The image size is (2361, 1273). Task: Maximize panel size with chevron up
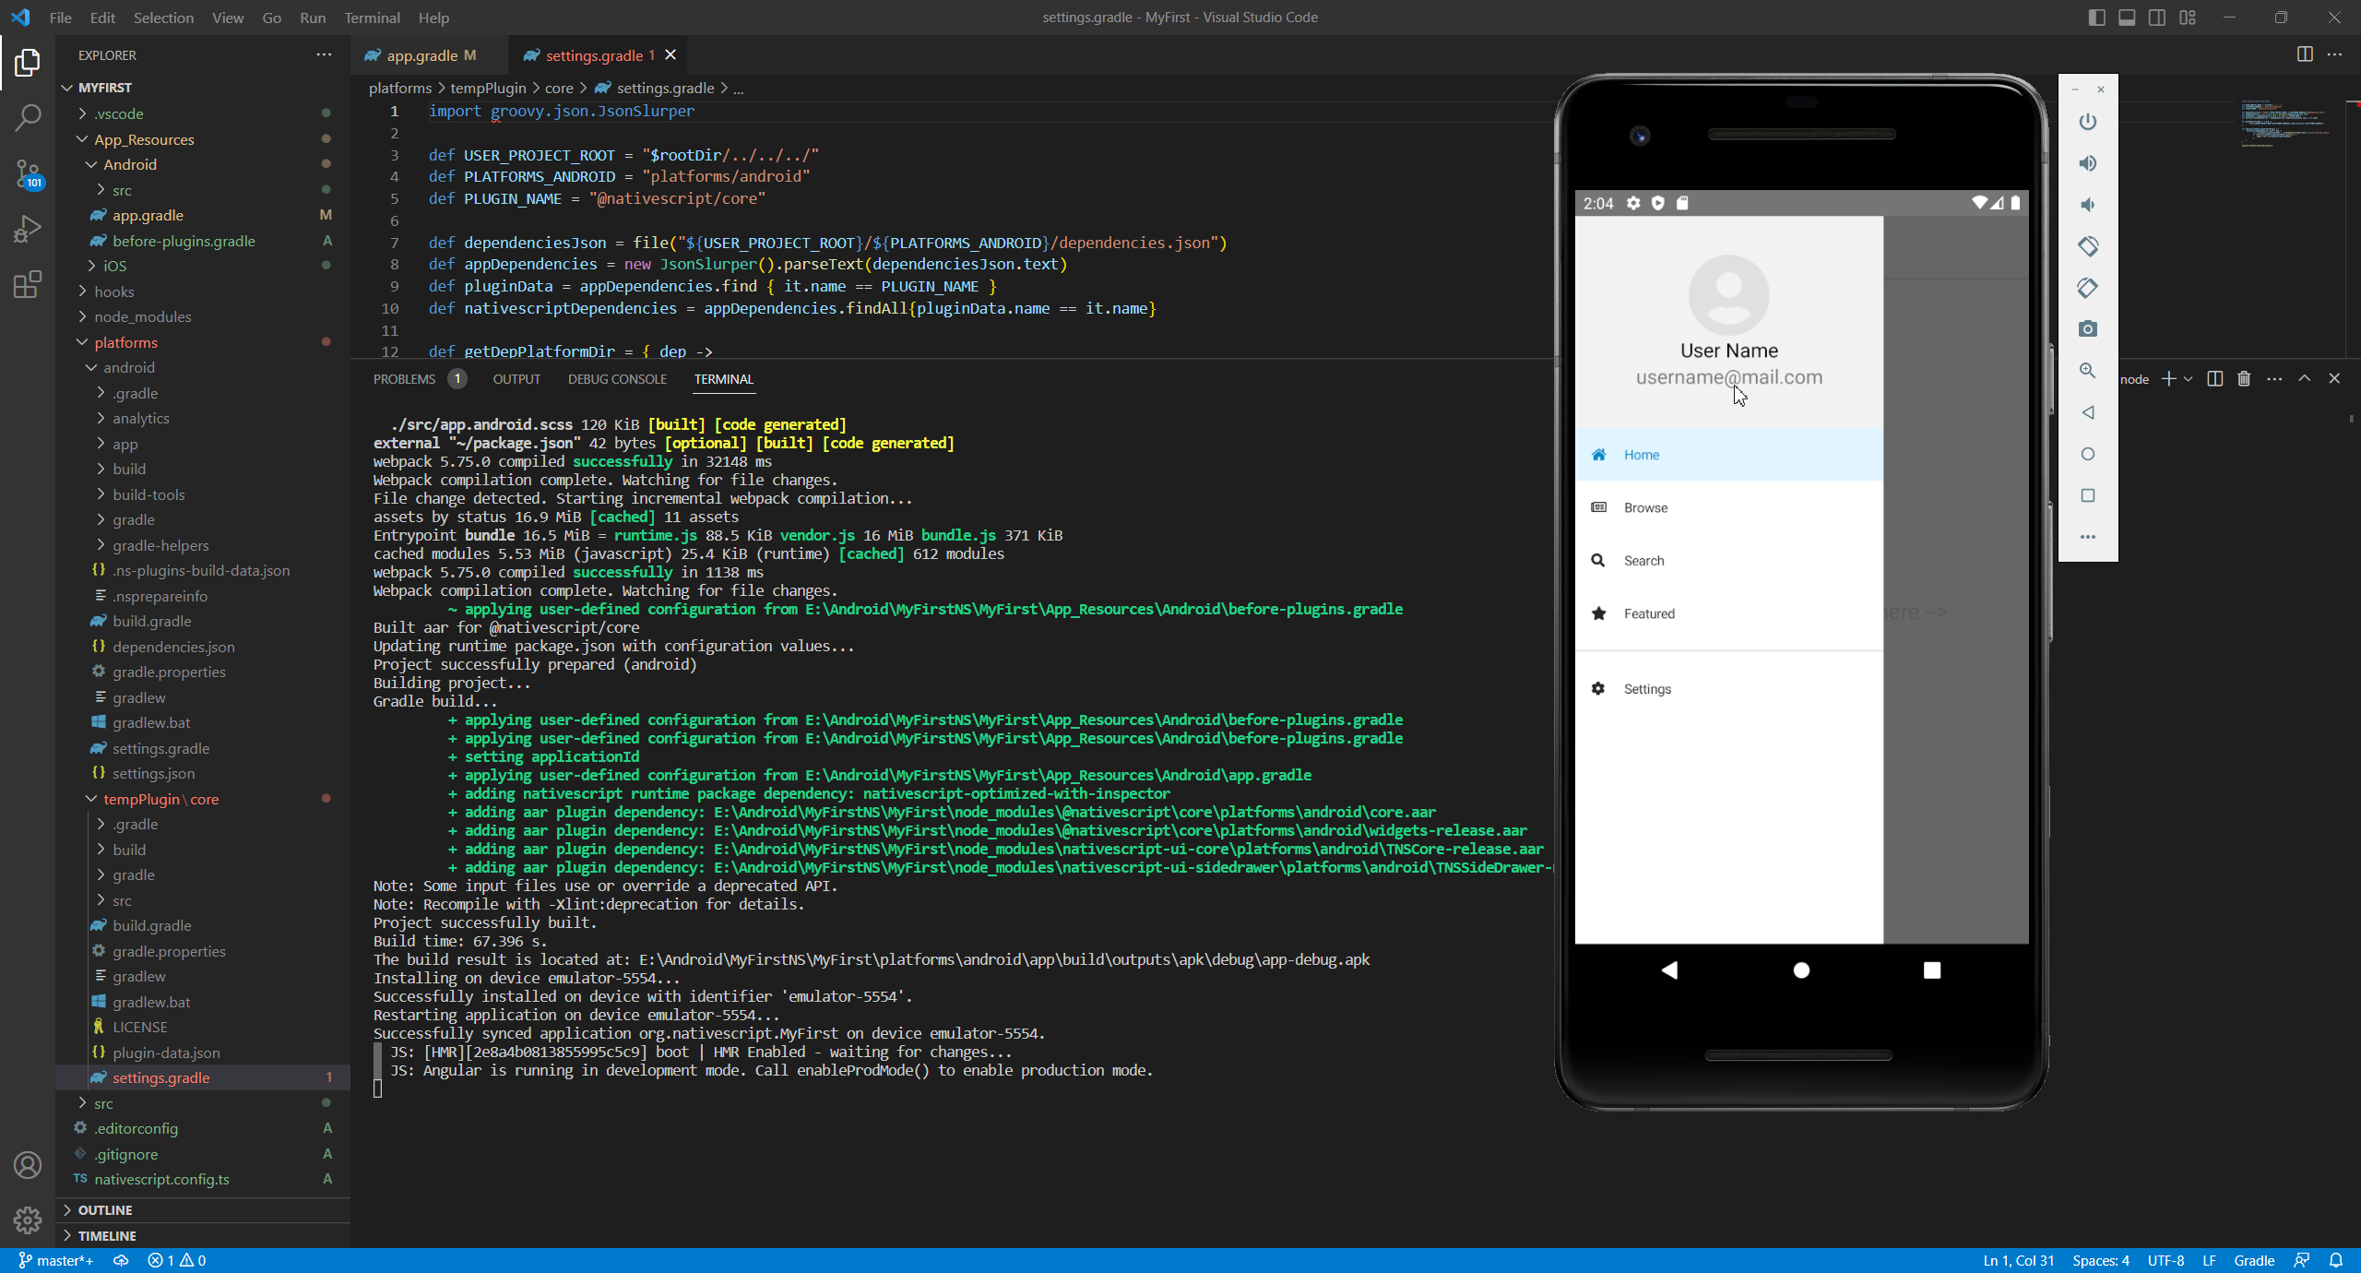pyautogui.click(x=2305, y=379)
